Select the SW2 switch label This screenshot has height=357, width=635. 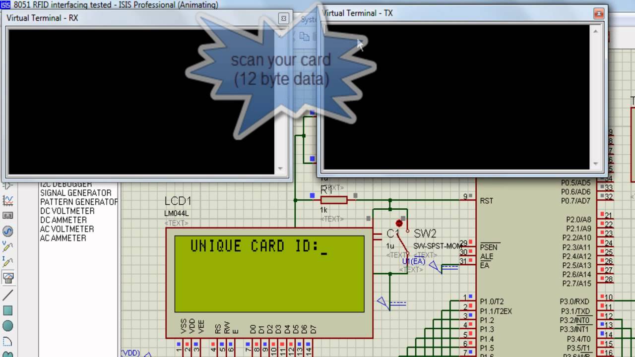(x=425, y=234)
